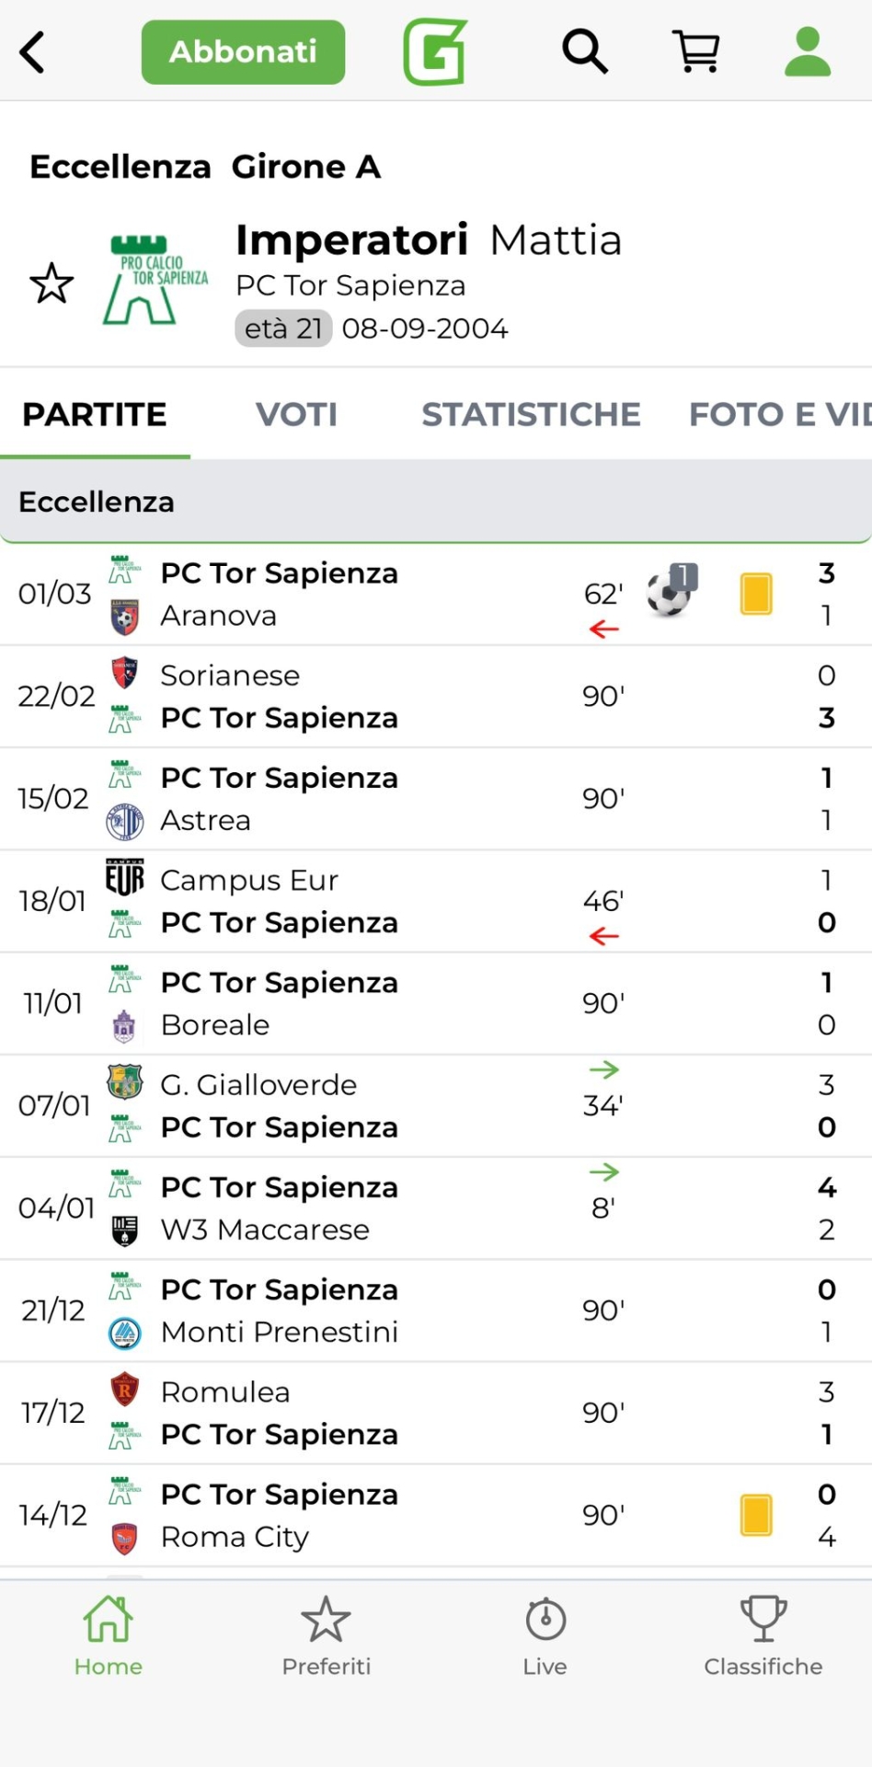The height and width of the screenshot is (1767, 872).
Task: Switch to the VOTI tab
Action: [296, 415]
